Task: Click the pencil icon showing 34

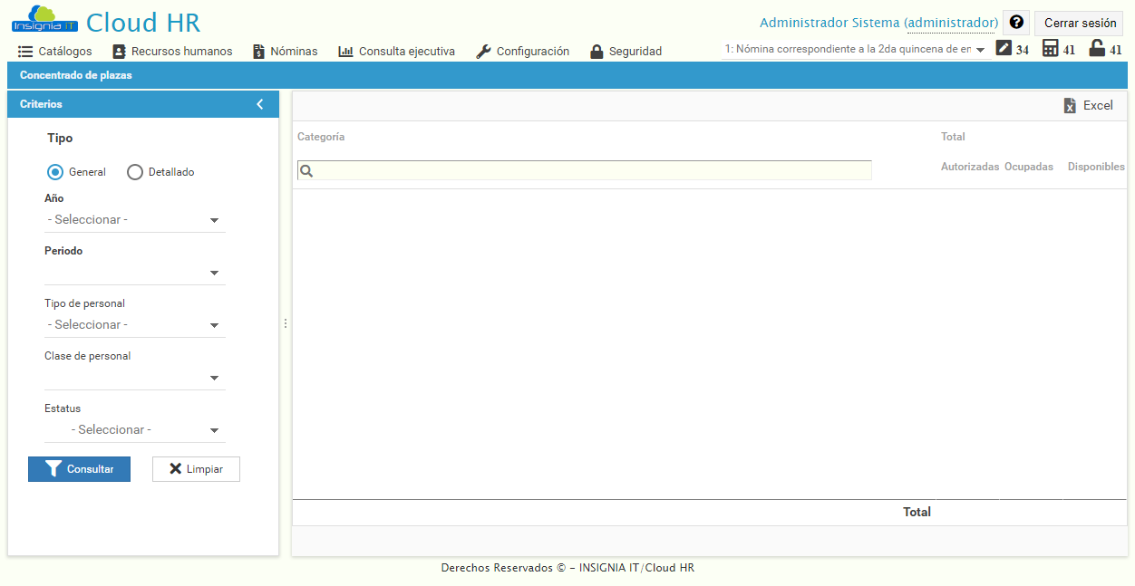Action: (1002, 45)
